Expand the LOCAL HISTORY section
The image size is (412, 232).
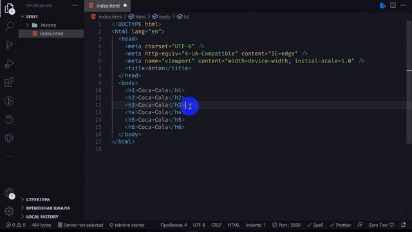(x=42, y=217)
